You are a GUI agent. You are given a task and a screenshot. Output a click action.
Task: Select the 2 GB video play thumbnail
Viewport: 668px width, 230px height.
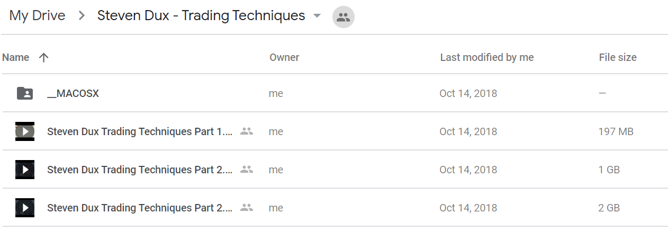click(x=25, y=208)
